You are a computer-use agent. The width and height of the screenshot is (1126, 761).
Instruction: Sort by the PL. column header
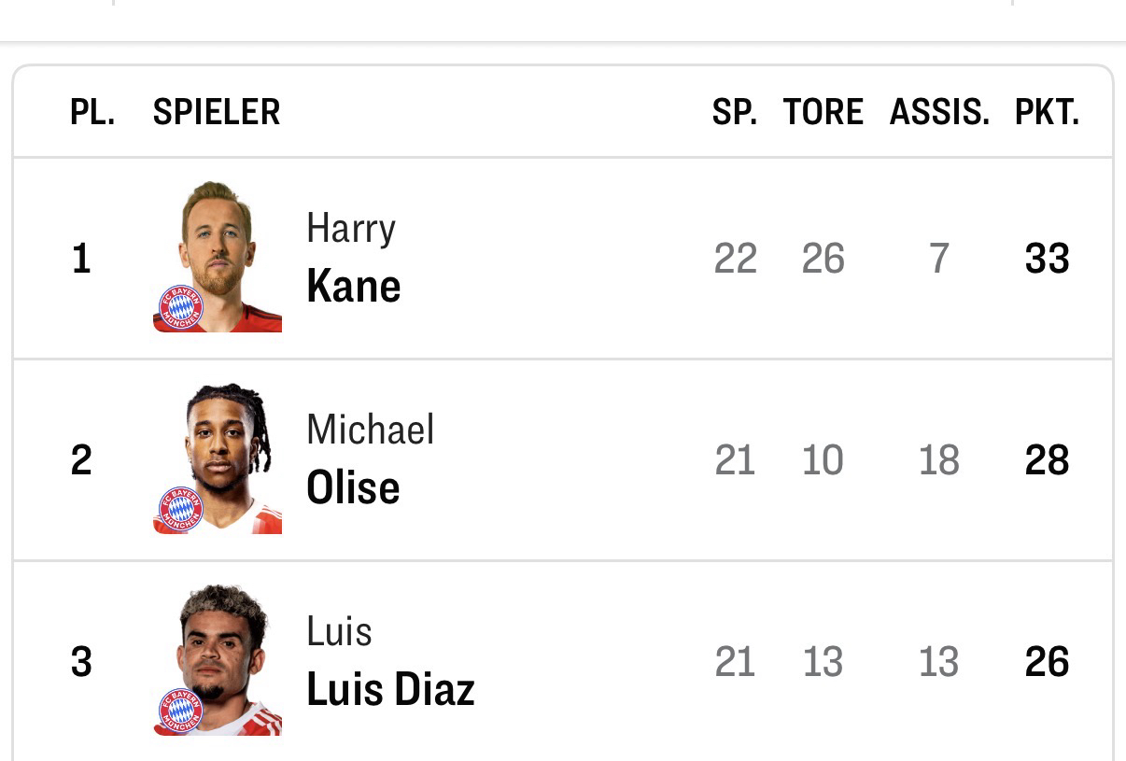[x=92, y=112]
